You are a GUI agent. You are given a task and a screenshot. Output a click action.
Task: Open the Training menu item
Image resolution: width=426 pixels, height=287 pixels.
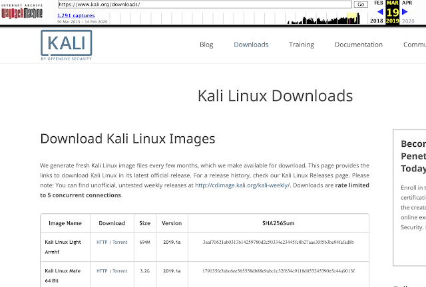(302, 45)
